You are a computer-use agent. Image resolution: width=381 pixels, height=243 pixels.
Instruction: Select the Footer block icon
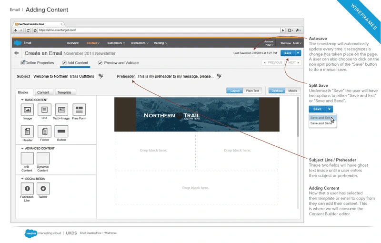coord(44,132)
